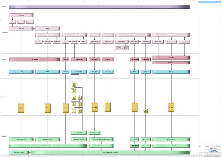Image resolution: width=222 pixels, height=157 pixels.
Task: Select the By Phone box
Action: pos(12,22)
